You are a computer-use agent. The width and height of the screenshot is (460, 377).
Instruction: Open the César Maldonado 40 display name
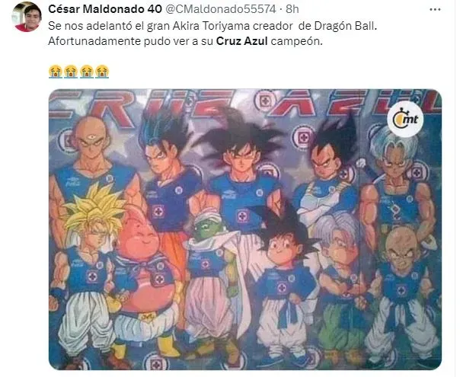(x=105, y=9)
